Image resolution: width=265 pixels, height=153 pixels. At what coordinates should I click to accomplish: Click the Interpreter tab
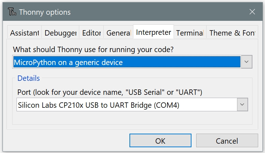coord(153,32)
